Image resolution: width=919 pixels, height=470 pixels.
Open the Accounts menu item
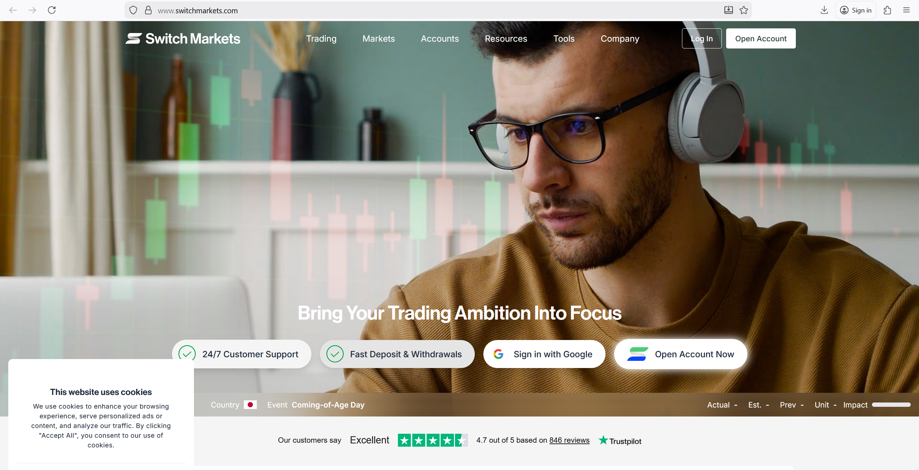click(440, 38)
